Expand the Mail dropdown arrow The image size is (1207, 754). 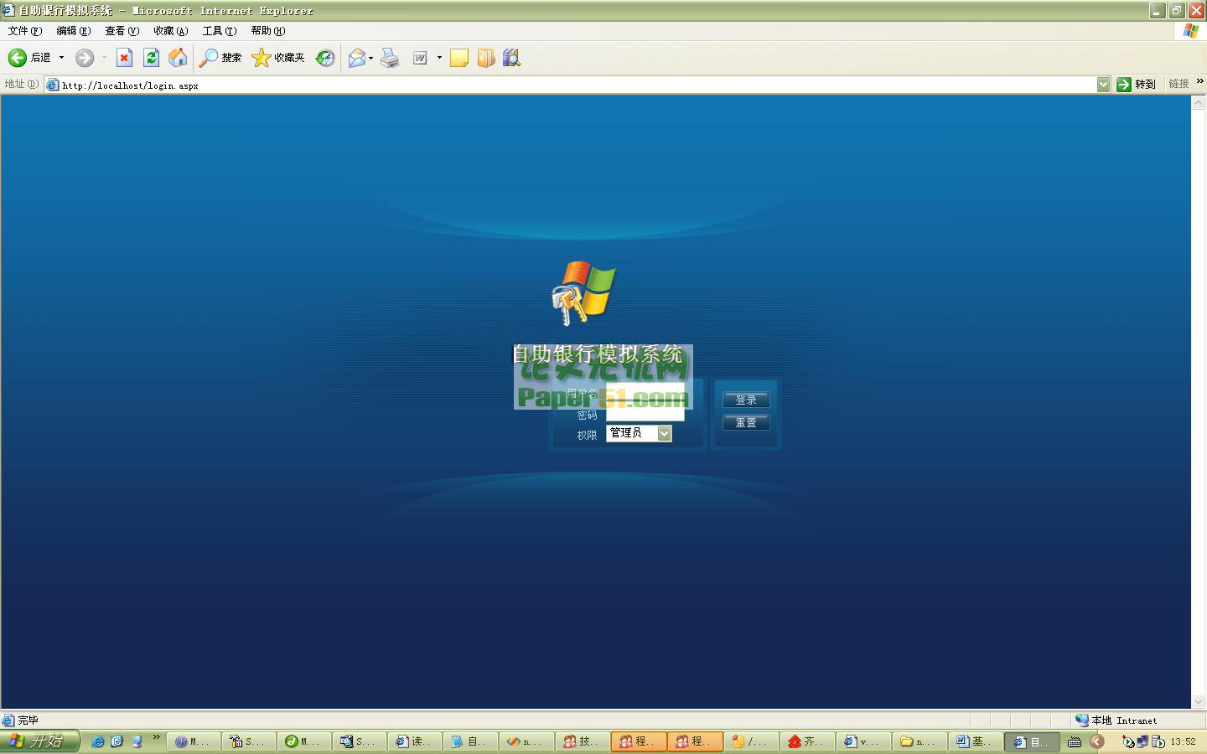[371, 58]
